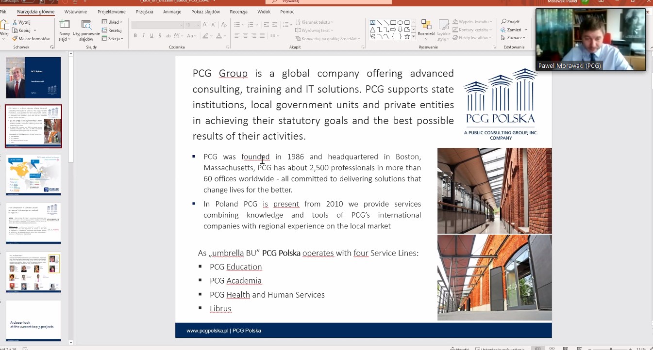Screen dimensions: 653x350
Task: Toggle center text alignment
Action: (245, 36)
